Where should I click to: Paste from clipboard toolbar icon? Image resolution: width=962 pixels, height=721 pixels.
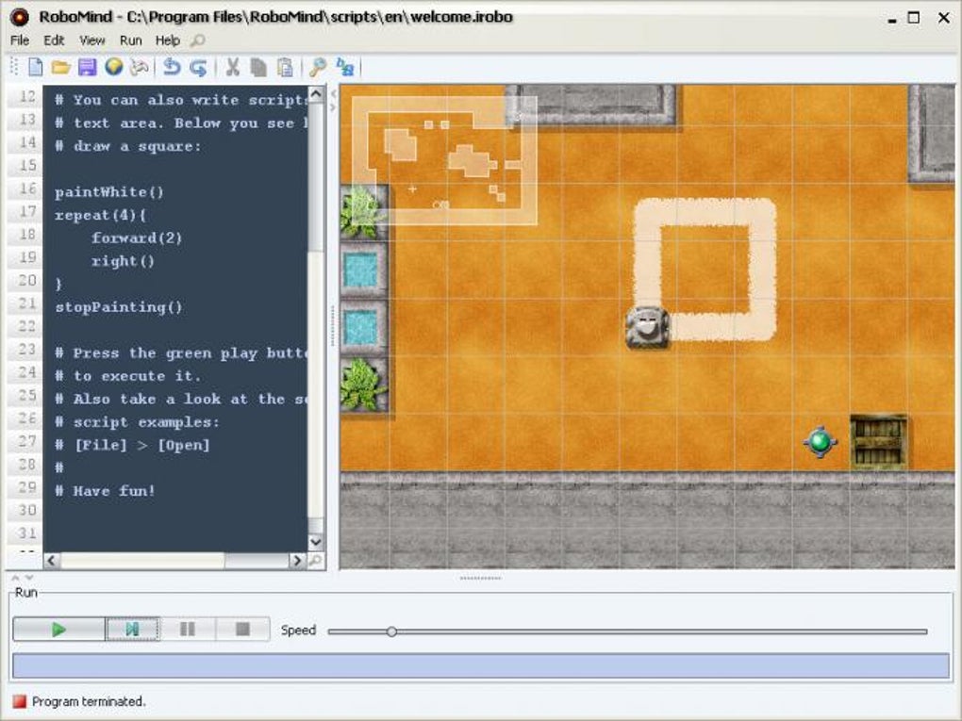(285, 67)
